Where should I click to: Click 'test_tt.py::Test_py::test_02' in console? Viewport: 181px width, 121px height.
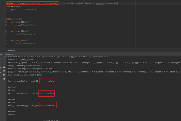click(23, 81)
